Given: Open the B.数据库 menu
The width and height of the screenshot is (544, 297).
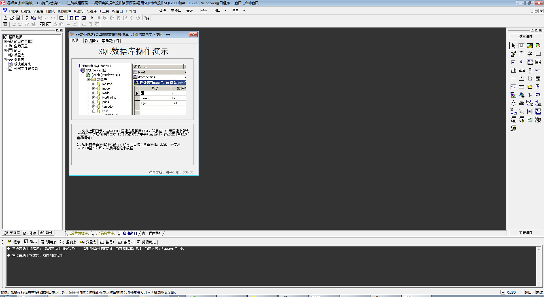Looking at the screenshot, I should pyautogui.click(x=64, y=11).
